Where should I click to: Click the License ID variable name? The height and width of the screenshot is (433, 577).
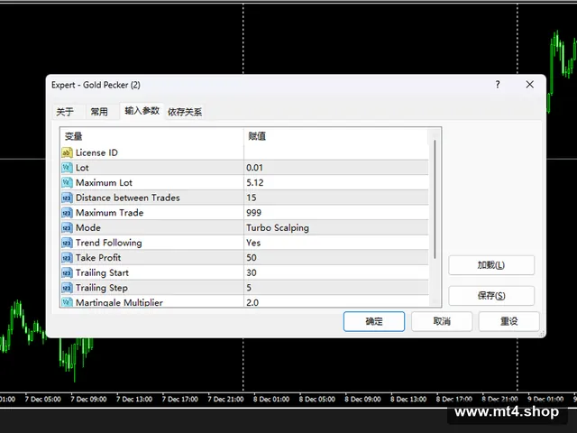click(x=96, y=152)
